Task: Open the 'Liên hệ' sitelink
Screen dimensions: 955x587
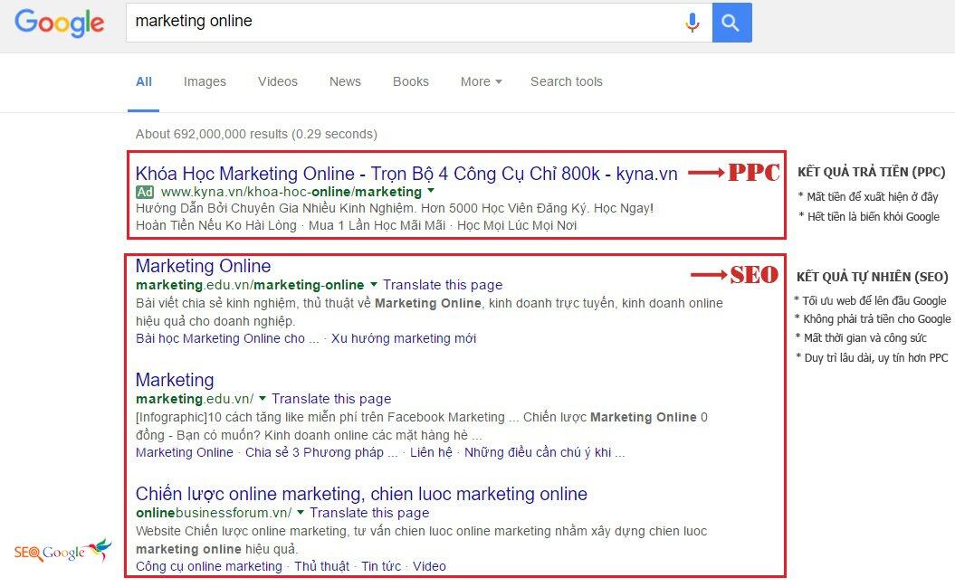Action: pos(431,452)
